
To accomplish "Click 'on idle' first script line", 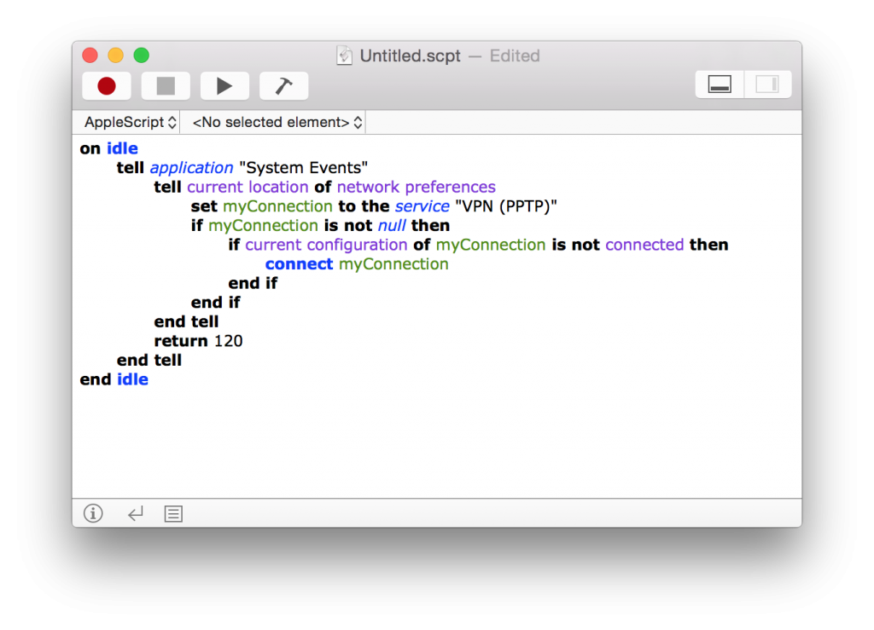I will (x=108, y=148).
